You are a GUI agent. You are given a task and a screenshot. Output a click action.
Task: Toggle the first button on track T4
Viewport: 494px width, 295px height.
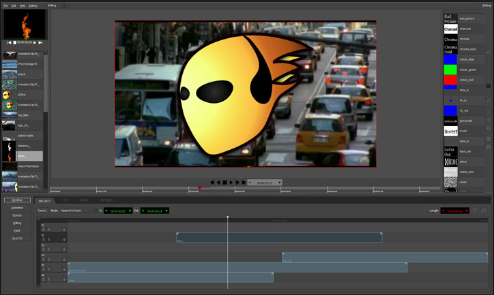pos(43,260)
